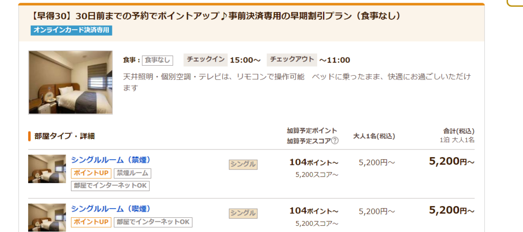Click the シングル badge in 喫煙 row

[x=243, y=213]
